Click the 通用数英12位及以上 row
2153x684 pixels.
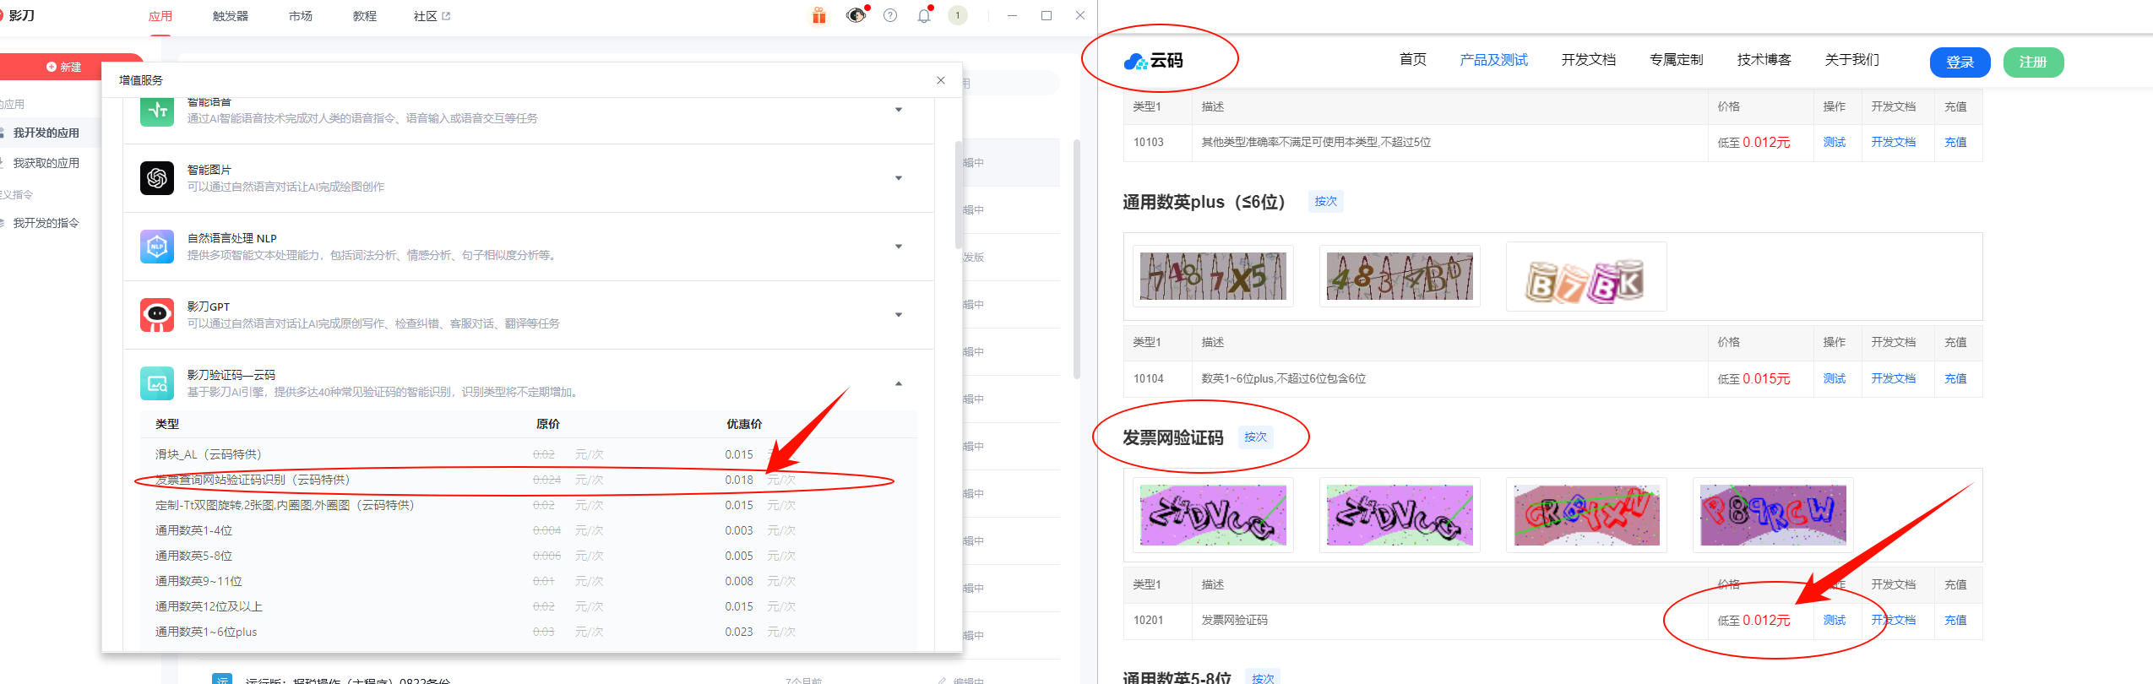tap(528, 607)
